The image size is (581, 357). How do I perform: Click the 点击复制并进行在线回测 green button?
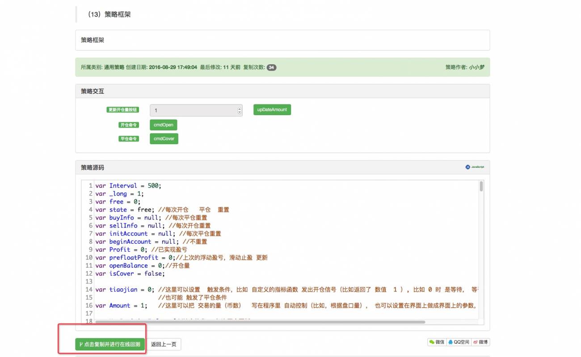click(110, 344)
